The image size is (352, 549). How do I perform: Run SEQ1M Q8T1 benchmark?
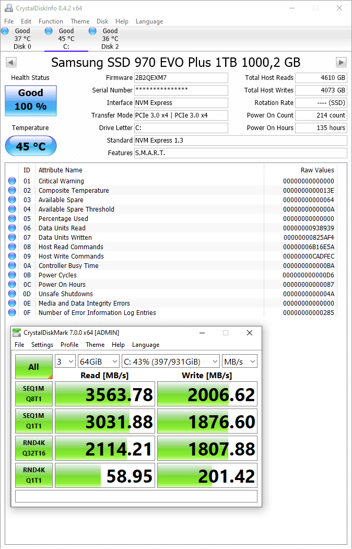tap(34, 394)
